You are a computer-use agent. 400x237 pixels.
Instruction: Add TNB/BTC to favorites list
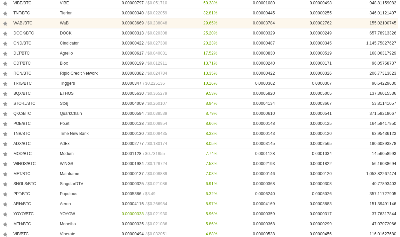5,134
